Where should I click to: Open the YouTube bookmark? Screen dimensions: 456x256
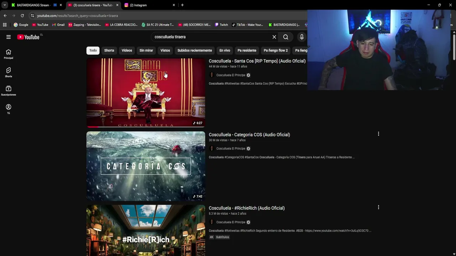[x=40, y=25]
